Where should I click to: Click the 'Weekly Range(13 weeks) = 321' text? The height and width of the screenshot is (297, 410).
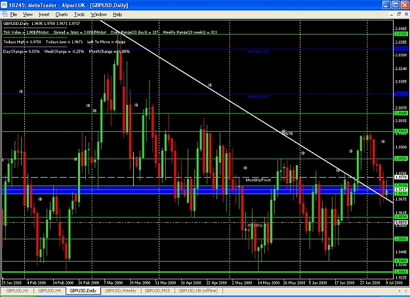(x=190, y=32)
